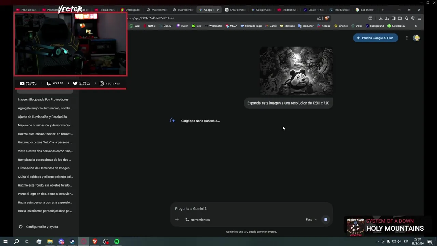Open chat 'Haz un poco mas feliz a la persona'
437x246 pixels.
coord(45,142)
